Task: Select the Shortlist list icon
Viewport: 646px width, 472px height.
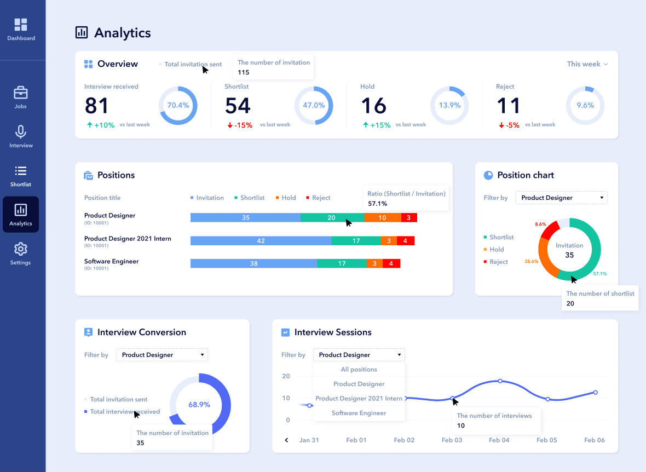Action: pyautogui.click(x=21, y=171)
